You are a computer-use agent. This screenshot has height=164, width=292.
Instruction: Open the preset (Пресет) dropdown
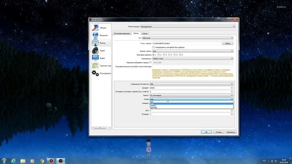192,95
